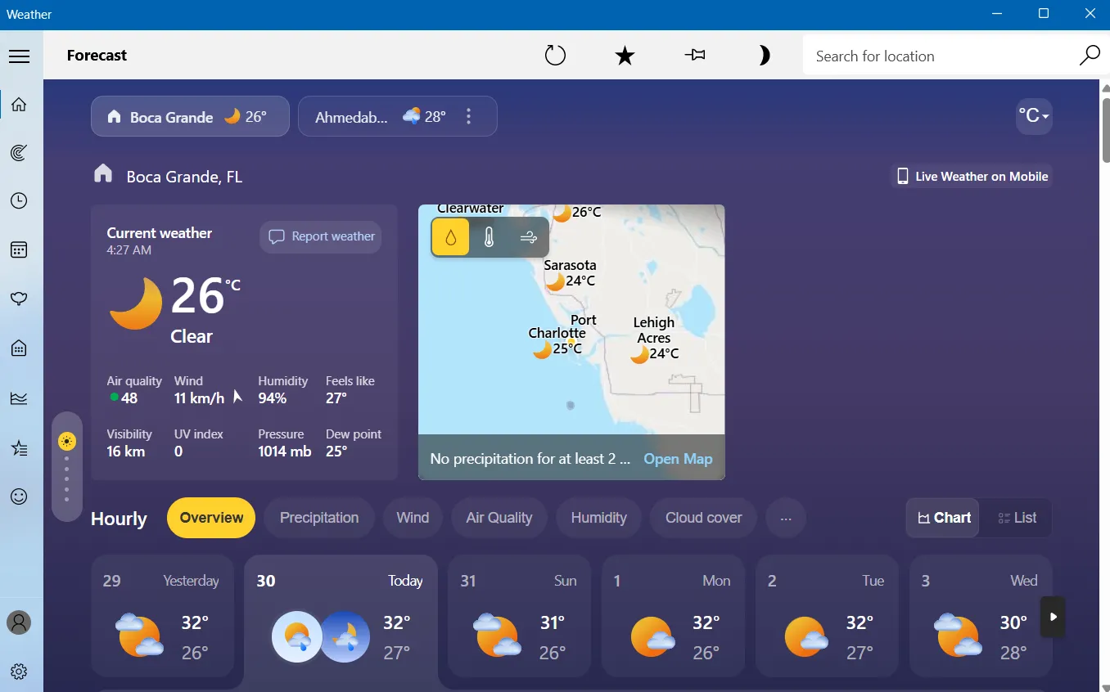Open the Hourly forecast clock view

[x=19, y=200]
